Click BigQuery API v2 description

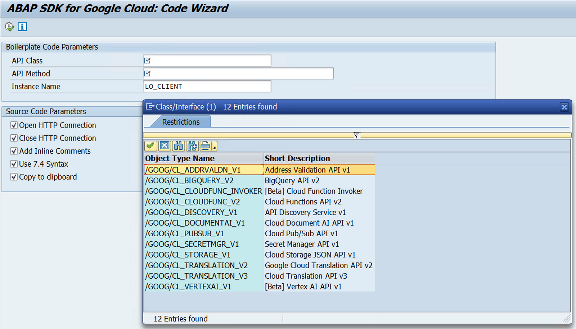(292, 181)
